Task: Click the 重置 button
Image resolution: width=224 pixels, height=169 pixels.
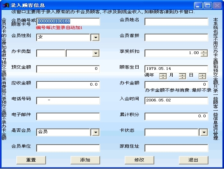Action: [x=31, y=160]
